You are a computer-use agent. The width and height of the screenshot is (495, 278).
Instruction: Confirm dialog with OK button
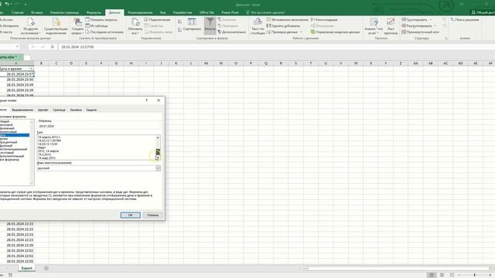point(131,215)
